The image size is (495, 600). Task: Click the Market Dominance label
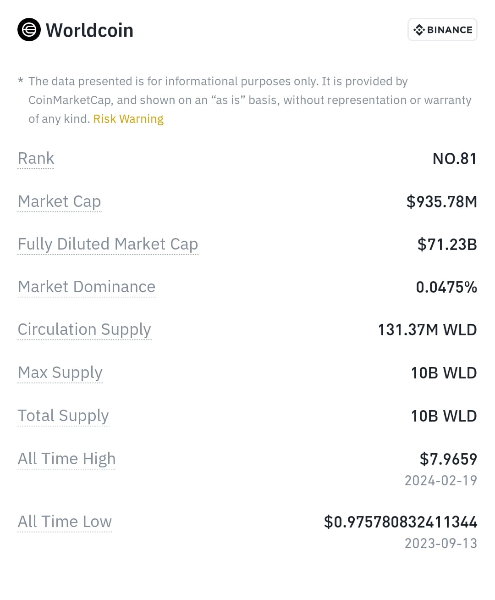pyautogui.click(x=87, y=287)
